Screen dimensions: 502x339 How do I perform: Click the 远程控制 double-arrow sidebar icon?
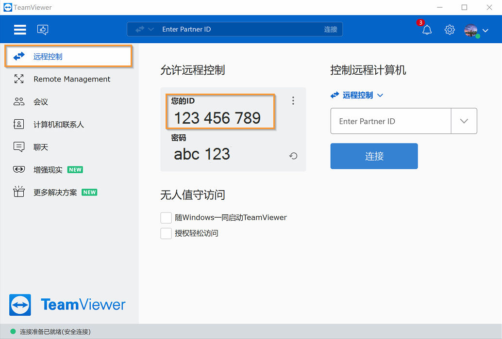19,56
